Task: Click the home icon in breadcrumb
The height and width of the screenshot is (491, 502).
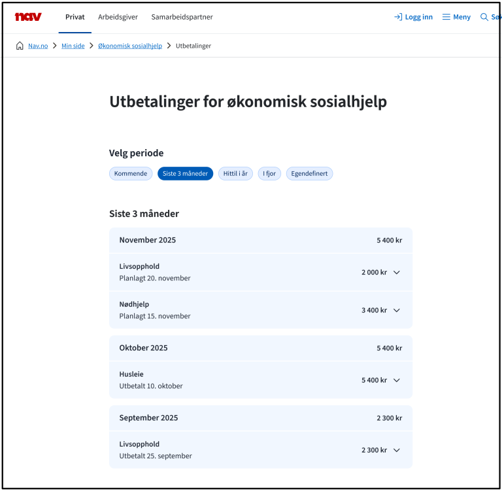Action: click(20, 46)
